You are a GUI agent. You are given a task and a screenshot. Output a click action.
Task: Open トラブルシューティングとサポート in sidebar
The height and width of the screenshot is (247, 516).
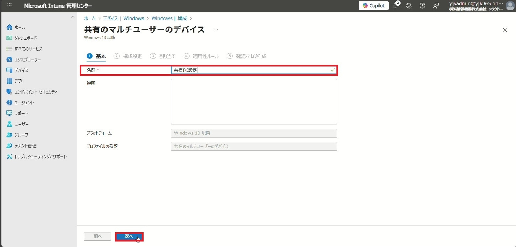pos(40,156)
